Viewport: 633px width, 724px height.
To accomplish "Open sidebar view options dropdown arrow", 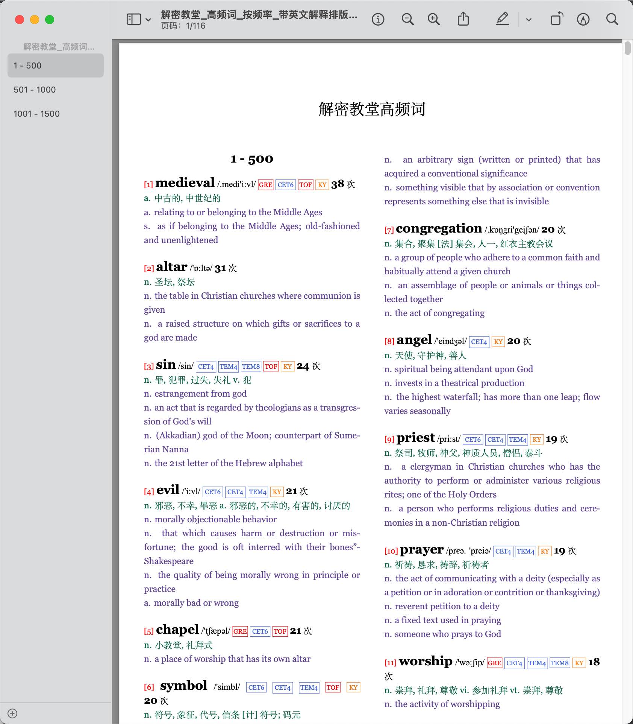I will pyautogui.click(x=148, y=20).
